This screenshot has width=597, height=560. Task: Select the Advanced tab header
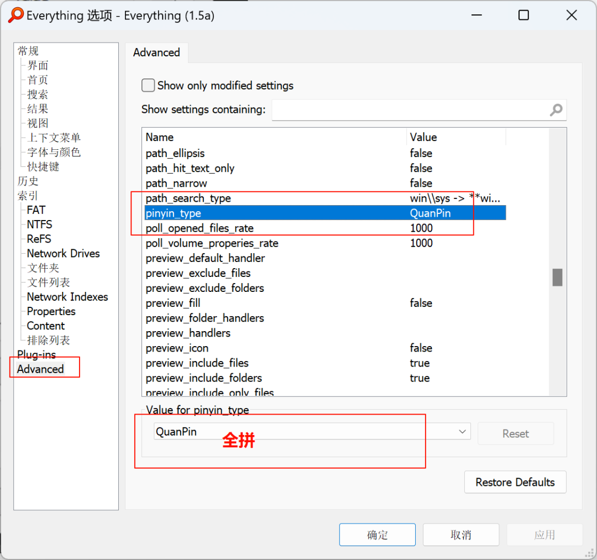pyautogui.click(x=156, y=53)
